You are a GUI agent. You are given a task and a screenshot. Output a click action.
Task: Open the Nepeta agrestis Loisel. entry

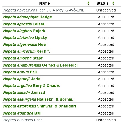24,24
